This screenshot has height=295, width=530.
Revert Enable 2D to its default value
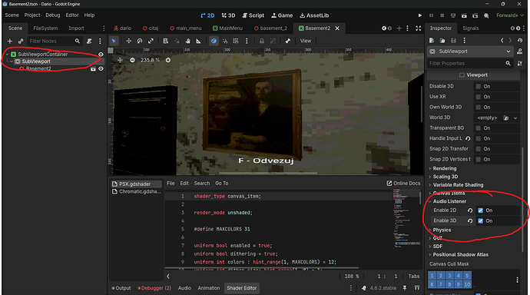click(470, 210)
